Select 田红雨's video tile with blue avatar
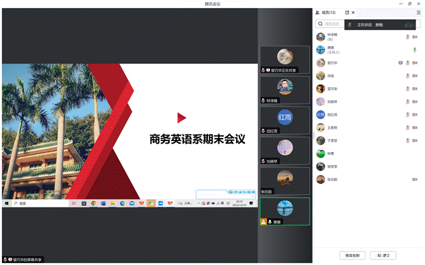This screenshot has height=265, width=425. pyautogui.click(x=285, y=120)
